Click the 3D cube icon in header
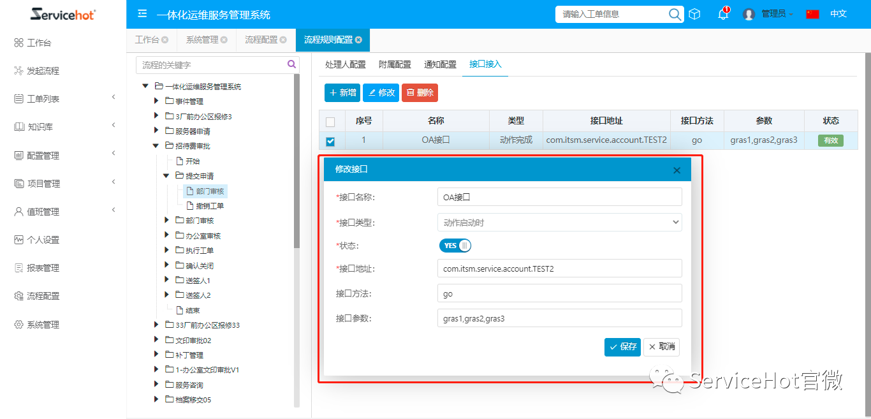 tap(695, 14)
